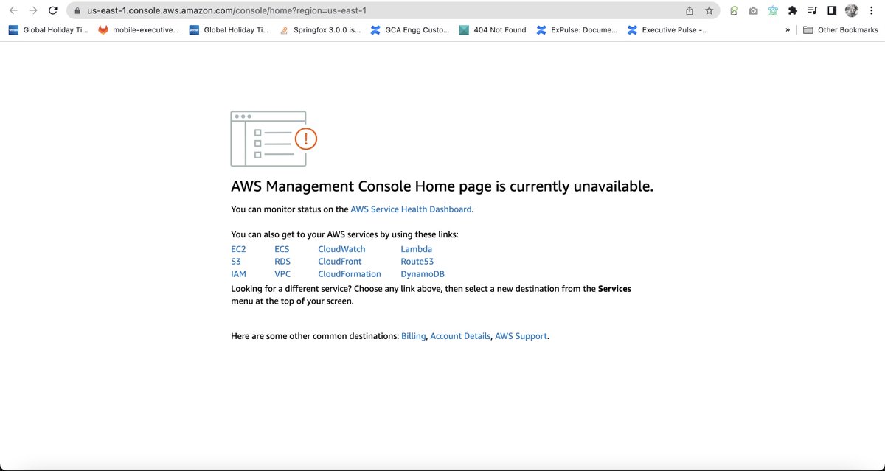Open the AWS Support link
The height and width of the screenshot is (471, 885).
(x=521, y=336)
